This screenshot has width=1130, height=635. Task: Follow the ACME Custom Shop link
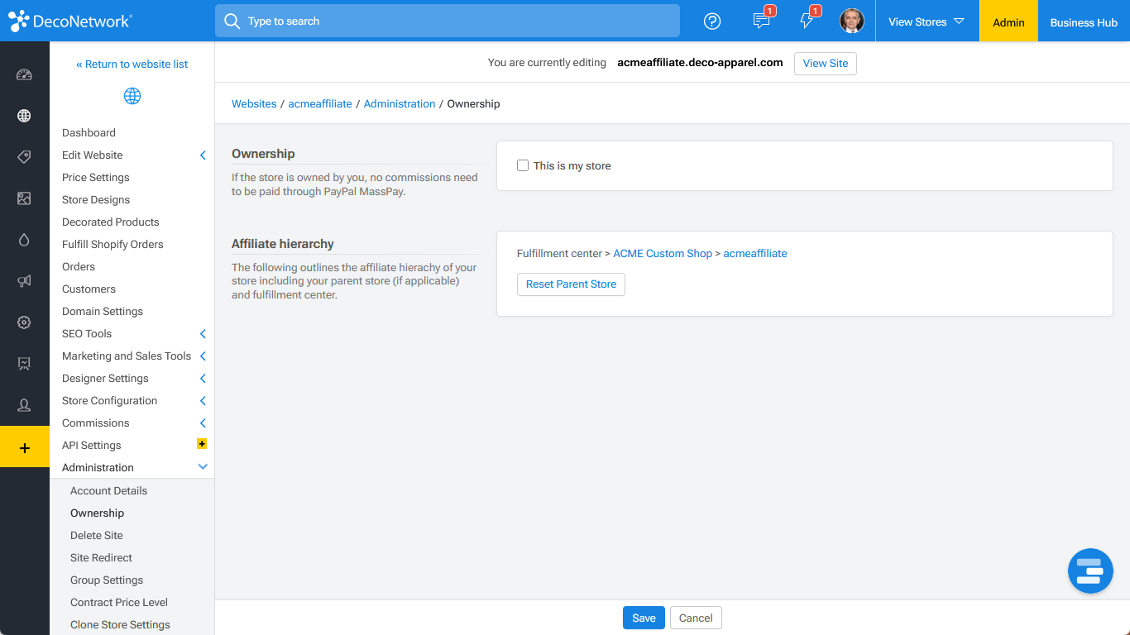click(662, 254)
